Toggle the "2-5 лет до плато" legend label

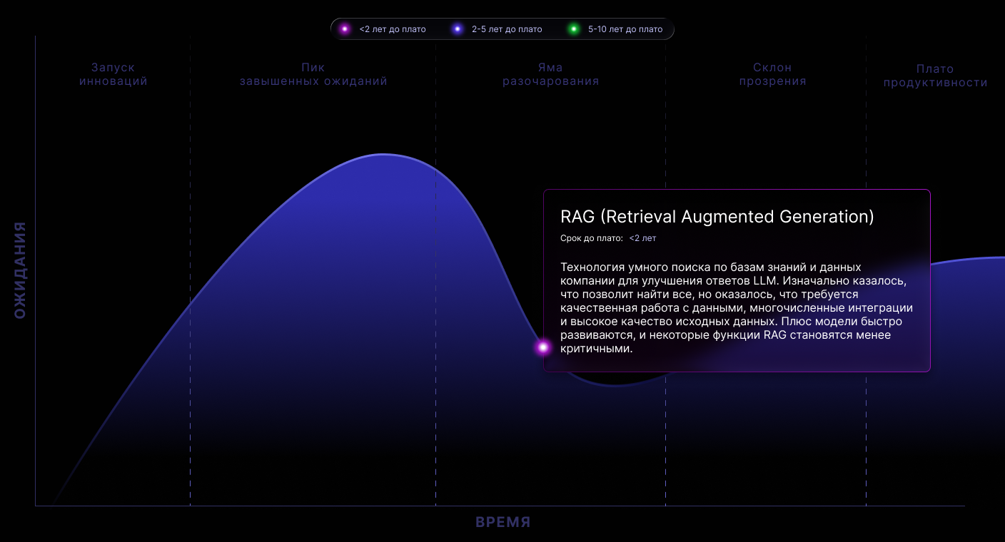507,29
